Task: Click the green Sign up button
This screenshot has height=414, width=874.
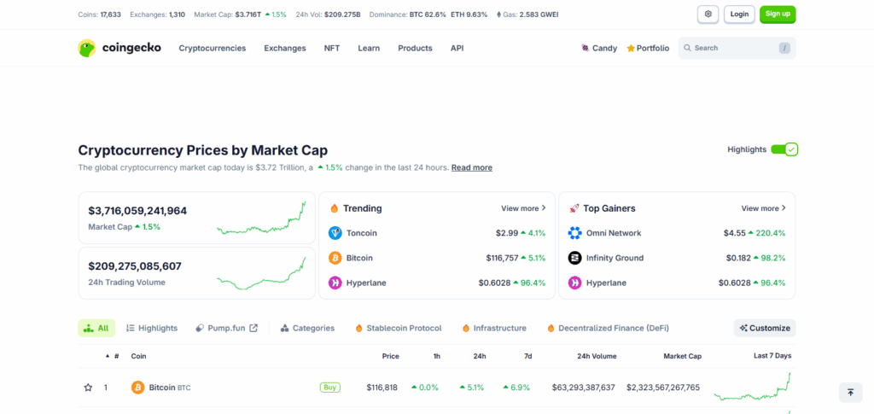Action: 778,14
